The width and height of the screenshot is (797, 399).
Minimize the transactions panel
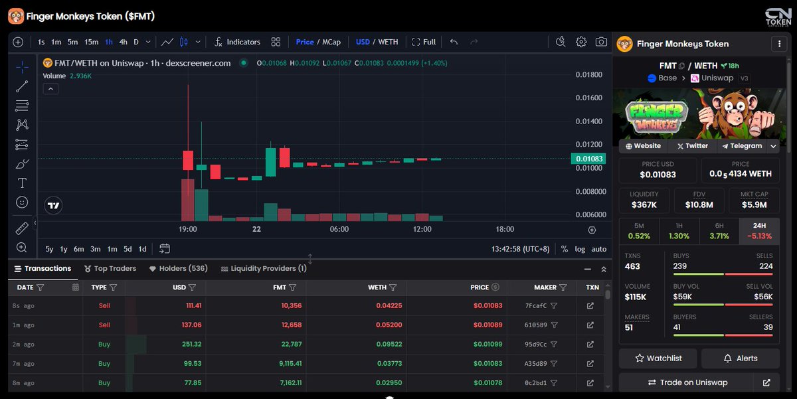587,269
